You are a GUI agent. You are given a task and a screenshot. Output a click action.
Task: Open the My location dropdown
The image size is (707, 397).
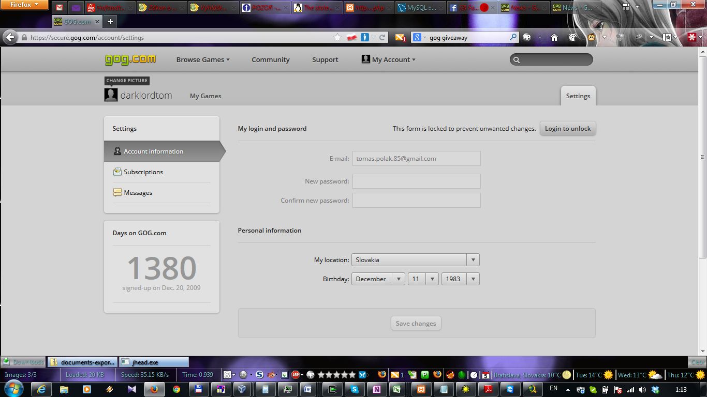coord(415,259)
